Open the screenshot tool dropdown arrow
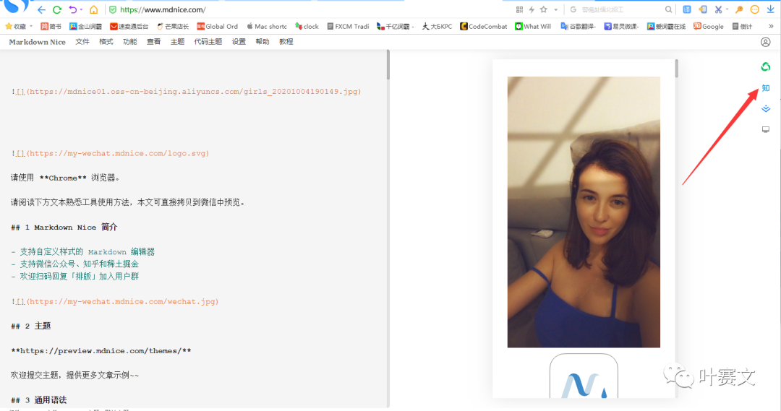The height and width of the screenshot is (411, 781). pos(727,10)
